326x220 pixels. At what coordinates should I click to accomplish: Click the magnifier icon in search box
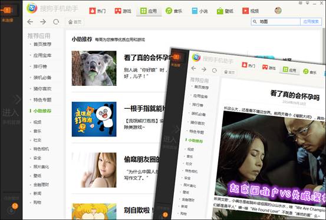[255, 22]
